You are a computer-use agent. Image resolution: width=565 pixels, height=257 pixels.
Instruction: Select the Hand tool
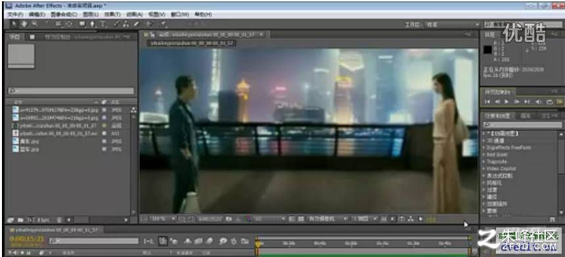(x=24, y=24)
